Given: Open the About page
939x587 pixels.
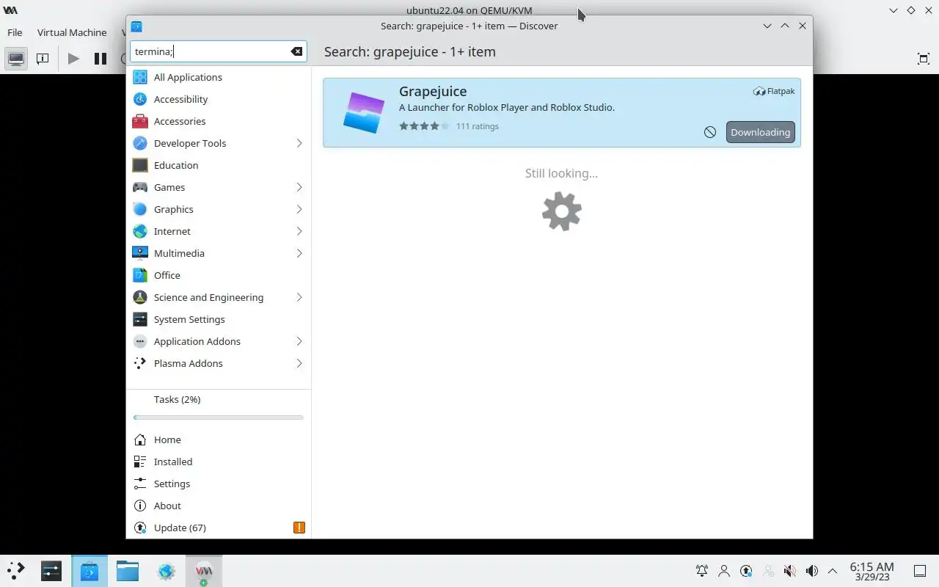Looking at the screenshot, I should (219, 506).
